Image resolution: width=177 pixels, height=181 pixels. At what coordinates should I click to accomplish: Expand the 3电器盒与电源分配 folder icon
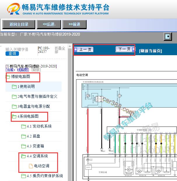pos(14,107)
